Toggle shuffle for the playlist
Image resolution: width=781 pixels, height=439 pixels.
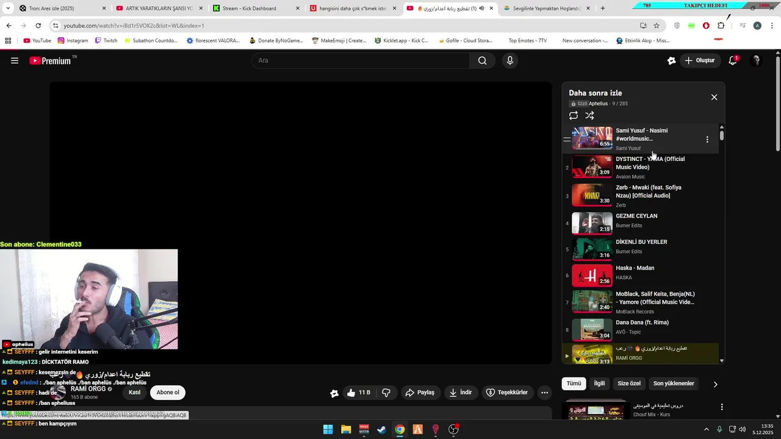(x=589, y=115)
